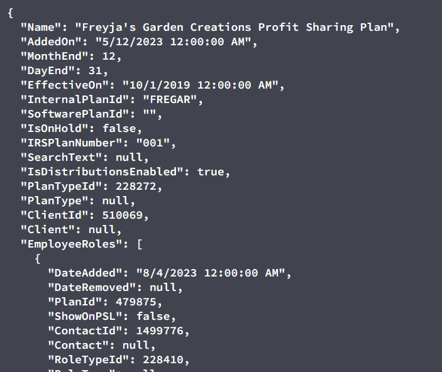442x372 pixels.
Task: Click the "IsOnHold" false value
Action: click(119, 129)
